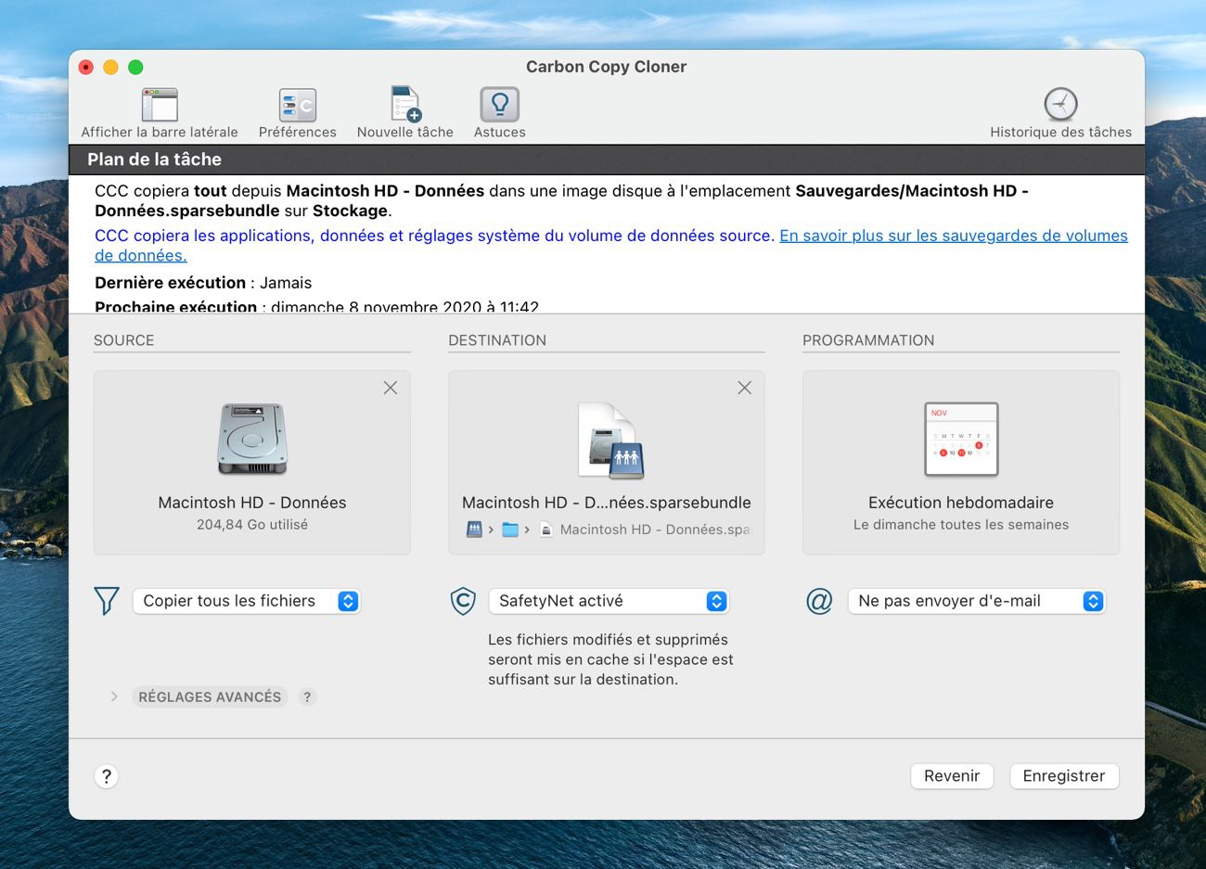This screenshot has width=1206, height=869.
Task: Select the sparsebundle destination image
Action: (x=606, y=454)
